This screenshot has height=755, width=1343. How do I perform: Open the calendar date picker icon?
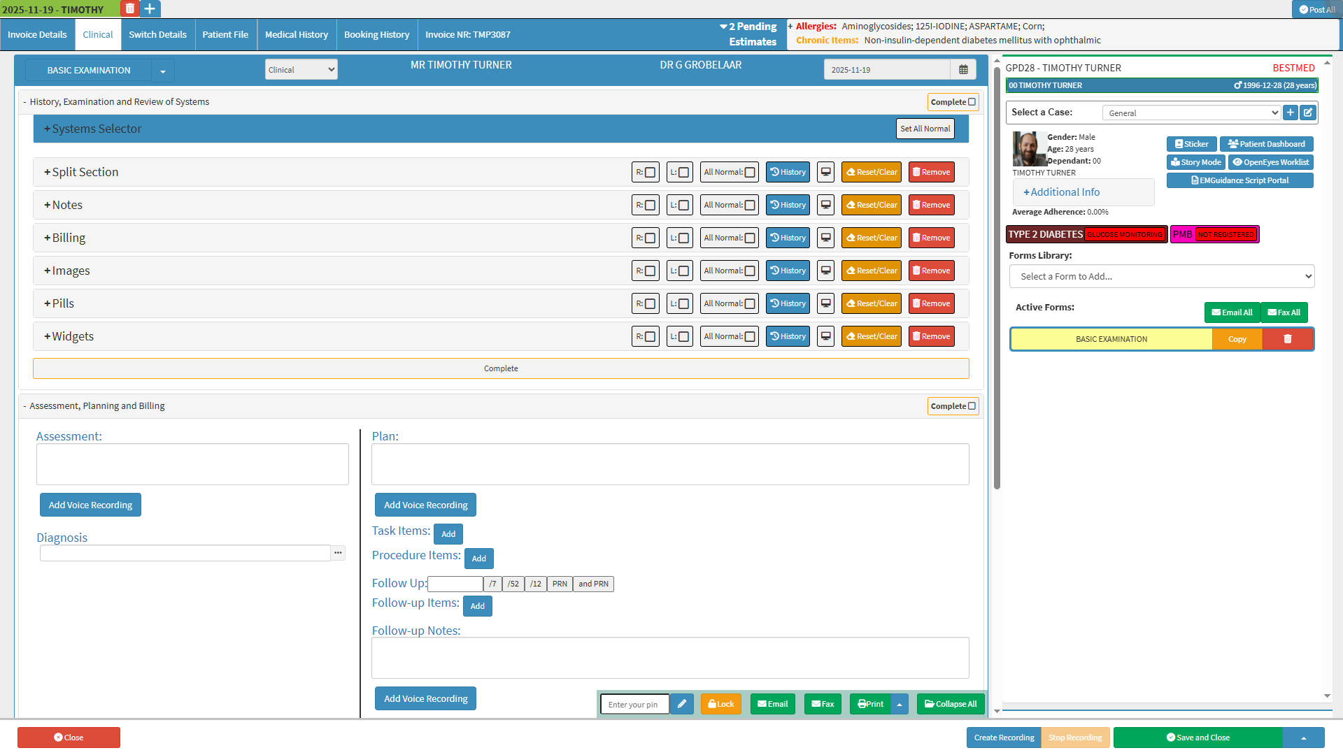pyautogui.click(x=963, y=70)
